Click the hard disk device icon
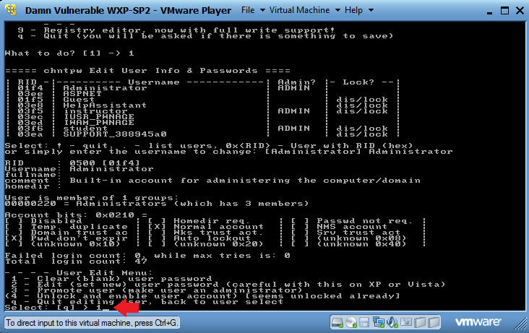This screenshot has width=529, height=333. coord(337,323)
